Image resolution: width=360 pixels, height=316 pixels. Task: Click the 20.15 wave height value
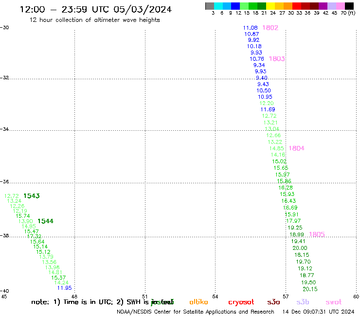310,289
